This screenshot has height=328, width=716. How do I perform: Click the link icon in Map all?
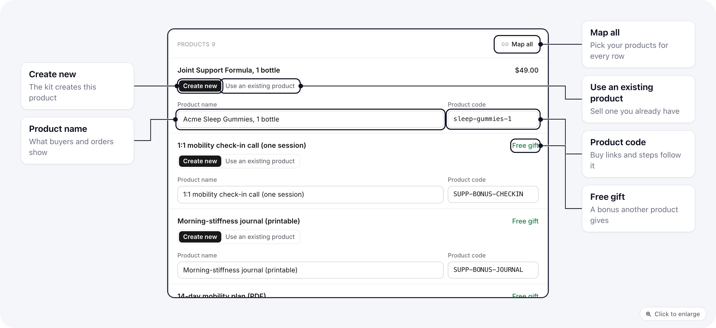coord(505,44)
